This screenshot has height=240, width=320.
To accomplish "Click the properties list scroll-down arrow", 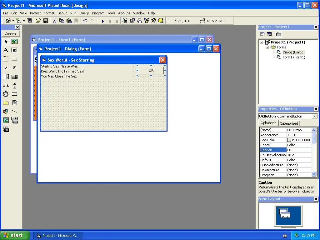I will [x=314, y=174].
